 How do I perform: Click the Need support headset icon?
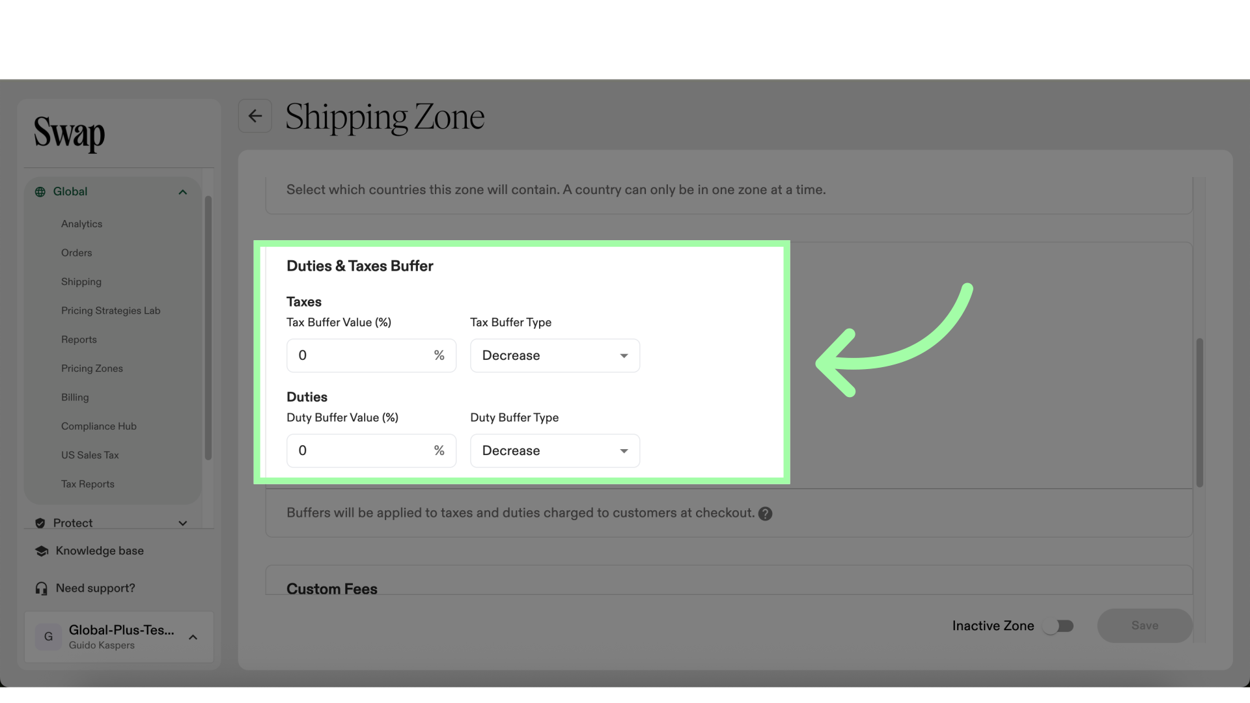click(x=42, y=588)
